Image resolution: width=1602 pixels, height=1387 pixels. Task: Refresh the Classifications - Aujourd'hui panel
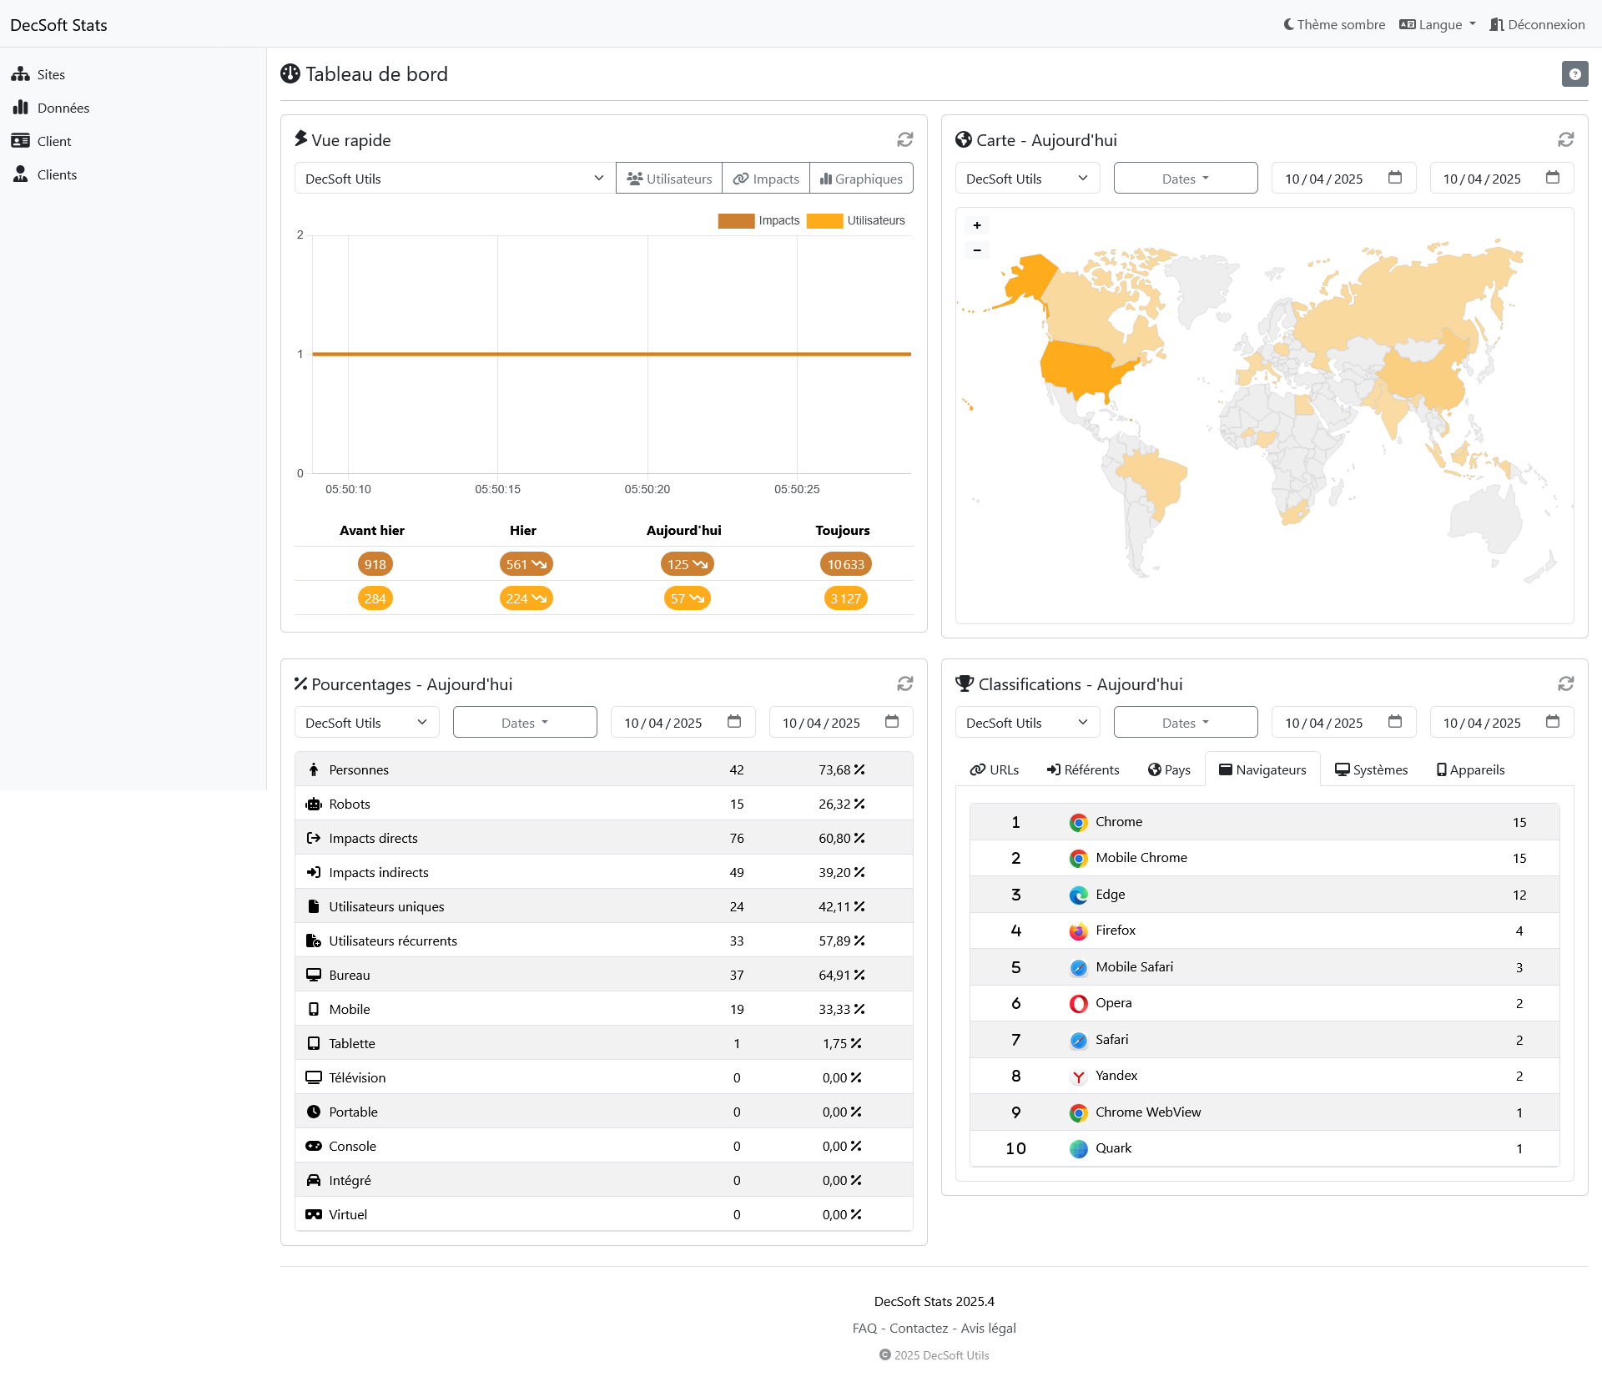[x=1566, y=683]
